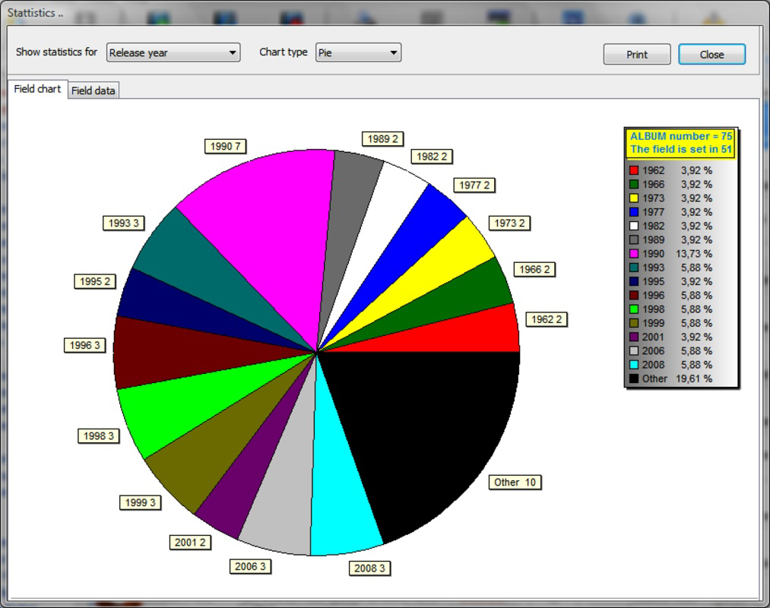The image size is (770, 608).
Task: Click the blue 1977 legend swatch
Action: click(633, 212)
